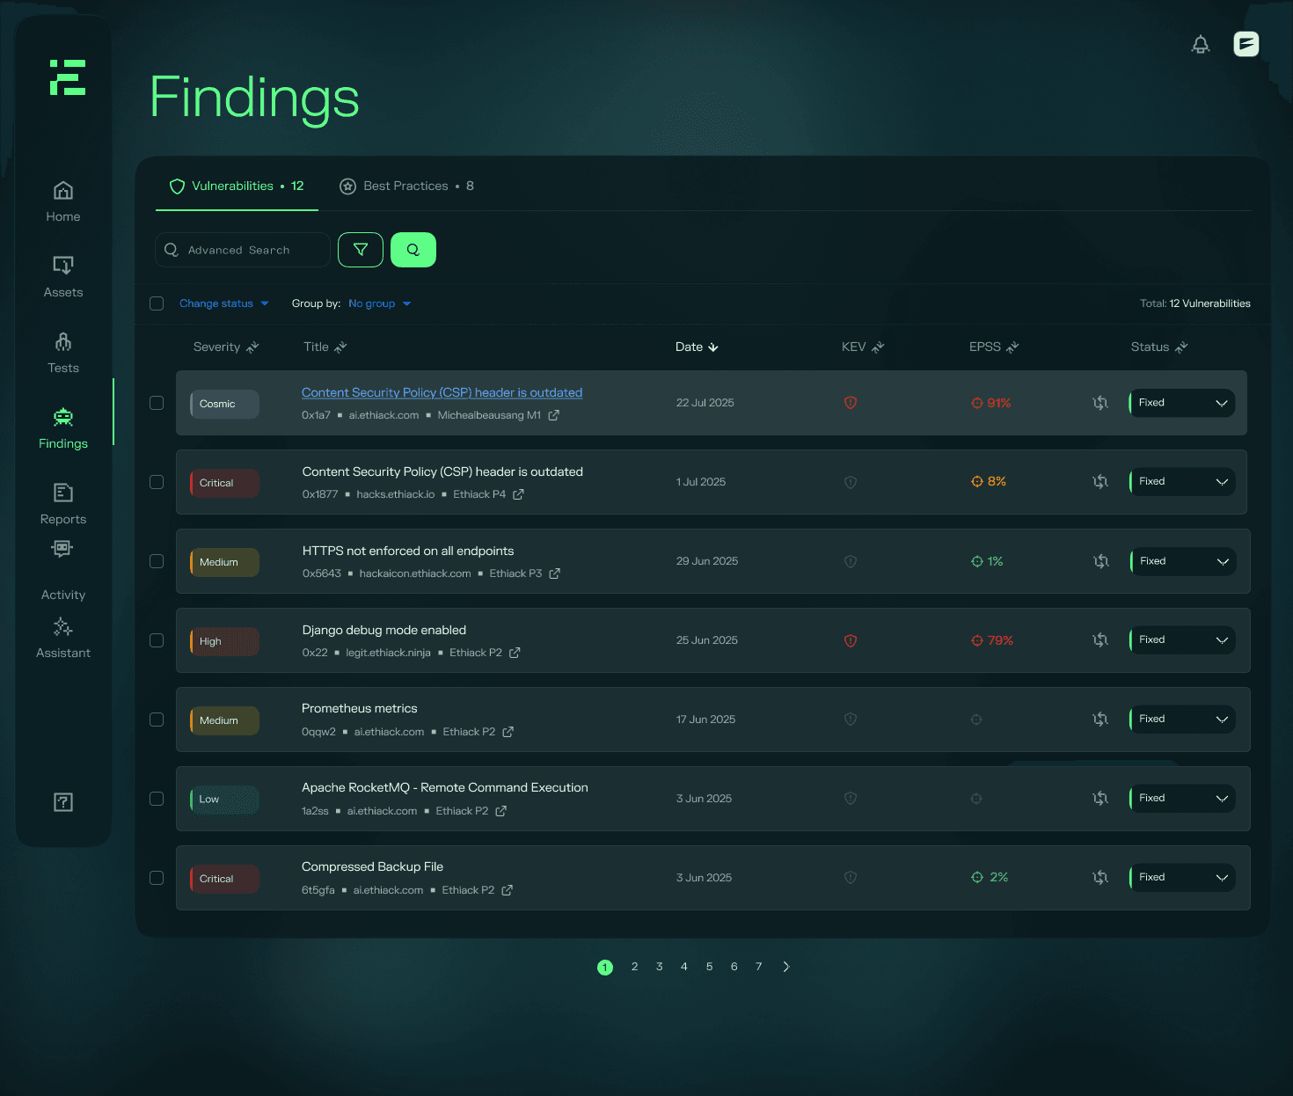Go to page 7

pyautogui.click(x=758, y=967)
